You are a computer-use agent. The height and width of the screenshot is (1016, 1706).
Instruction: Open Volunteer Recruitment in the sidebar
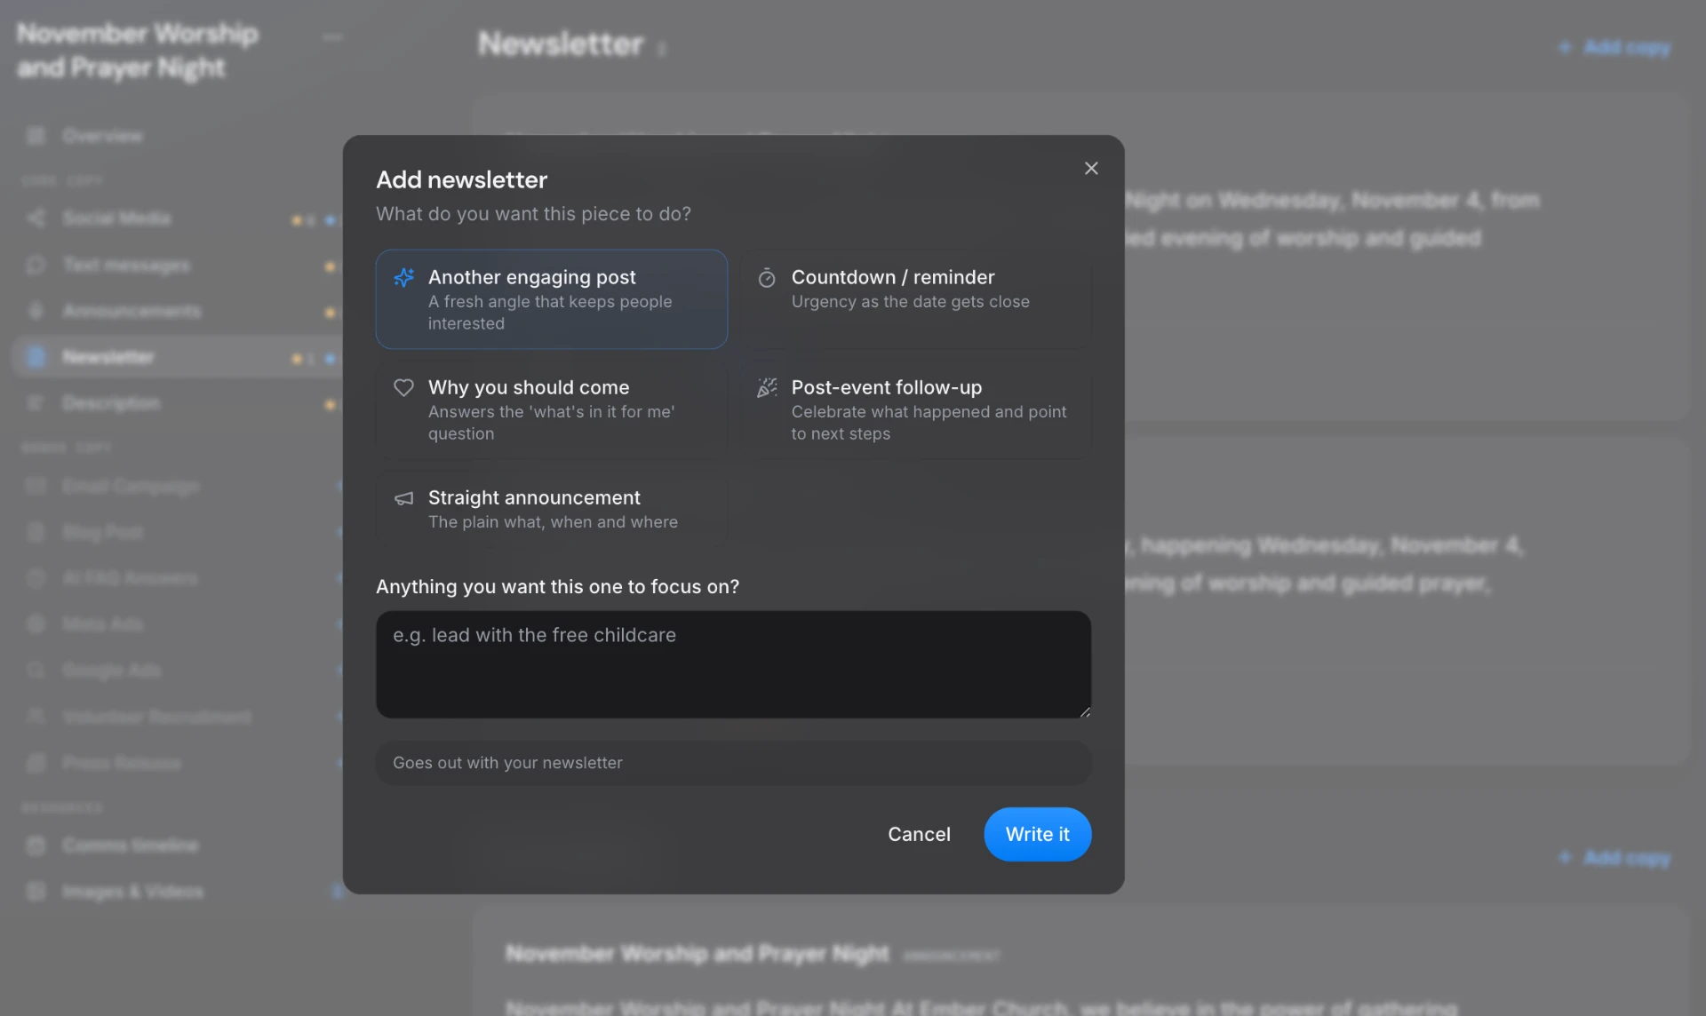(178, 717)
